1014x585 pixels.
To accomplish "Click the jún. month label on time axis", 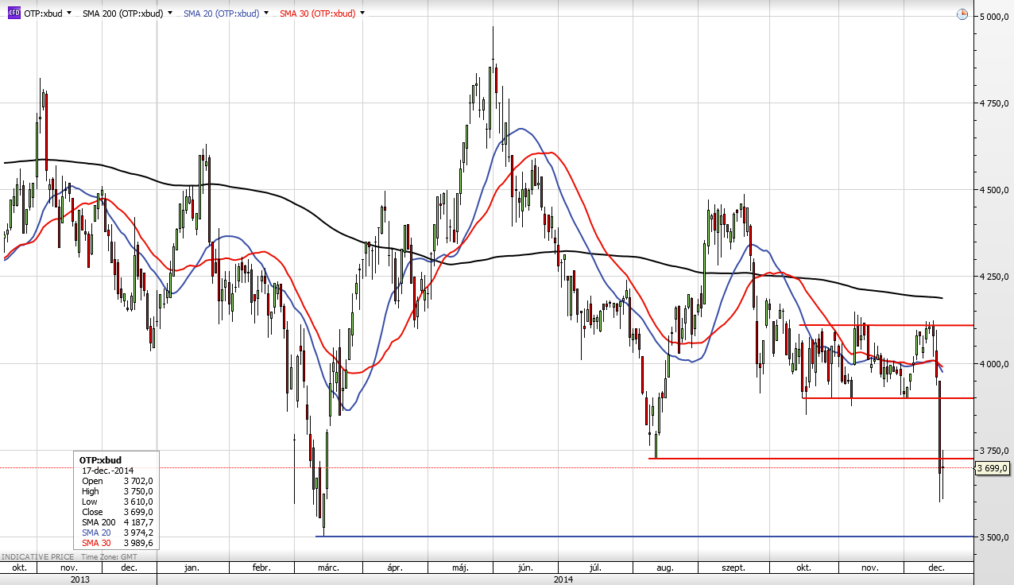I will click(524, 568).
